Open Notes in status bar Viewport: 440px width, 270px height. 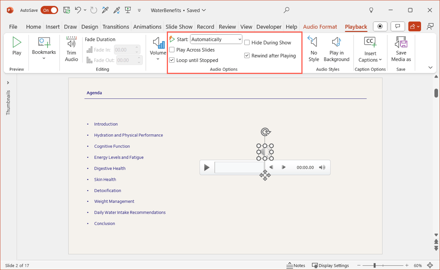click(x=296, y=265)
